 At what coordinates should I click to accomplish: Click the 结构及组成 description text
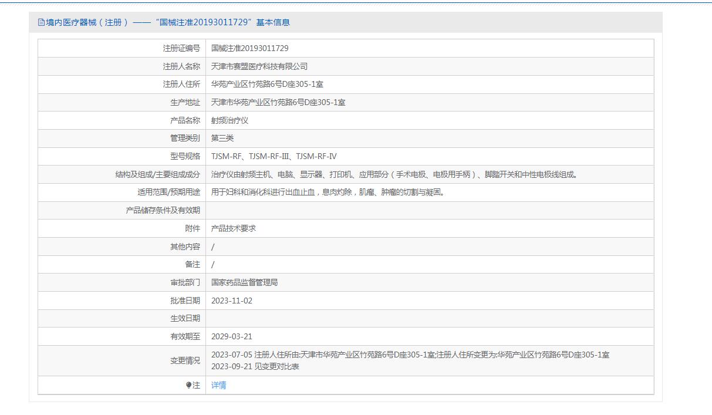coord(394,175)
